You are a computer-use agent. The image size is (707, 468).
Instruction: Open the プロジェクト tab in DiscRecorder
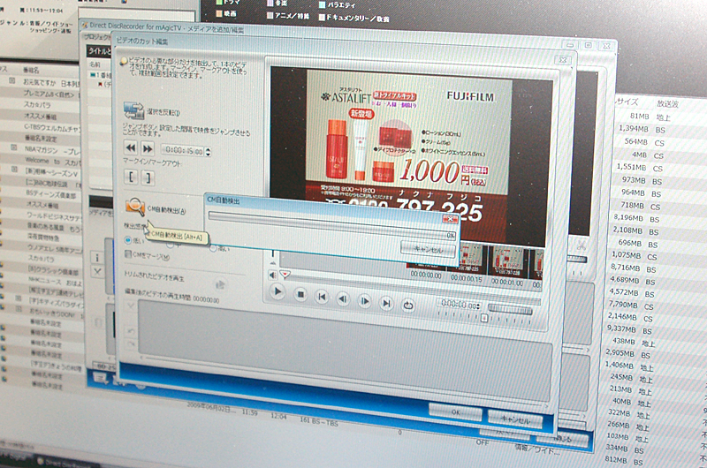point(98,37)
